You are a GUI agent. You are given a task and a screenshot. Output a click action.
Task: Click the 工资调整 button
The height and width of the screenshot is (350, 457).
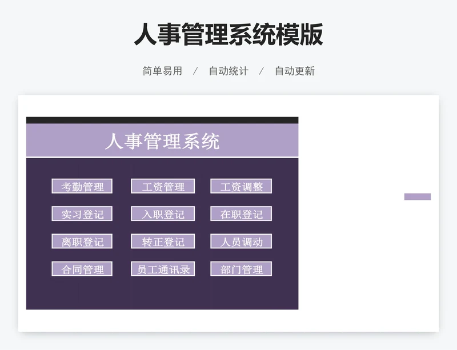pyautogui.click(x=241, y=186)
